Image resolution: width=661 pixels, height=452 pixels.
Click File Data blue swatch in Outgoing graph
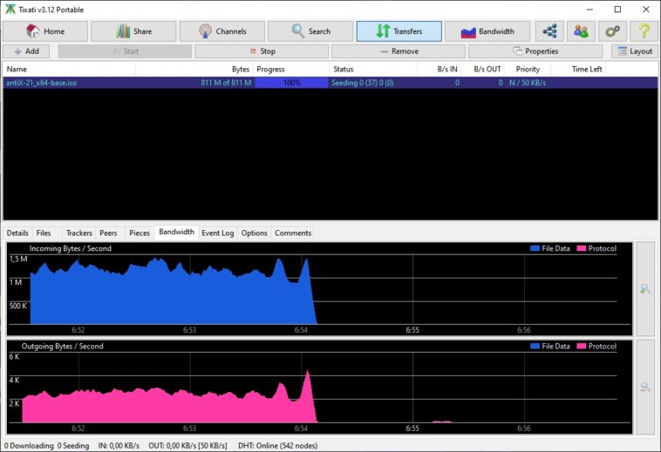(535, 347)
